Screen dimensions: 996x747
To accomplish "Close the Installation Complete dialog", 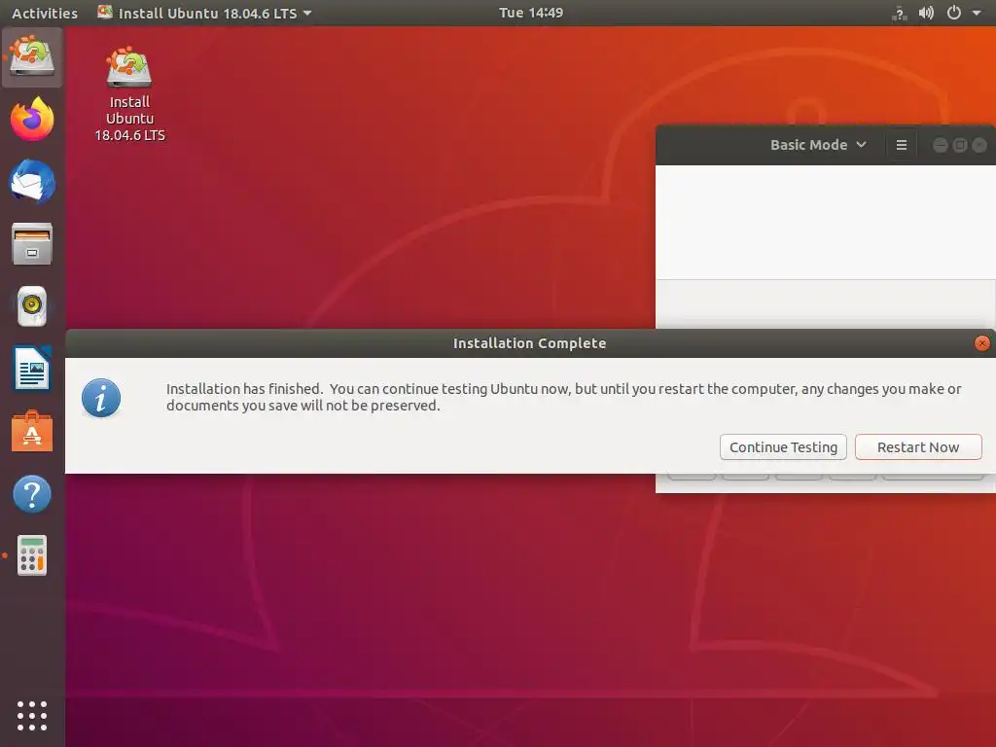I will pos(982,343).
